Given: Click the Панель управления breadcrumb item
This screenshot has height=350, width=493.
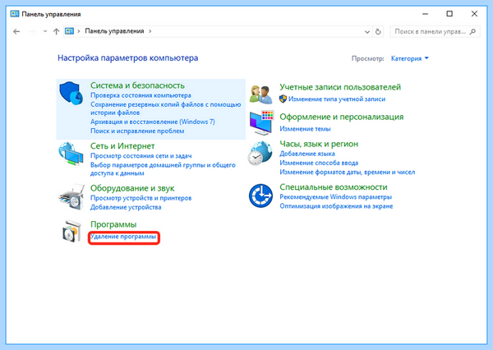Looking at the screenshot, I should coord(114,31).
